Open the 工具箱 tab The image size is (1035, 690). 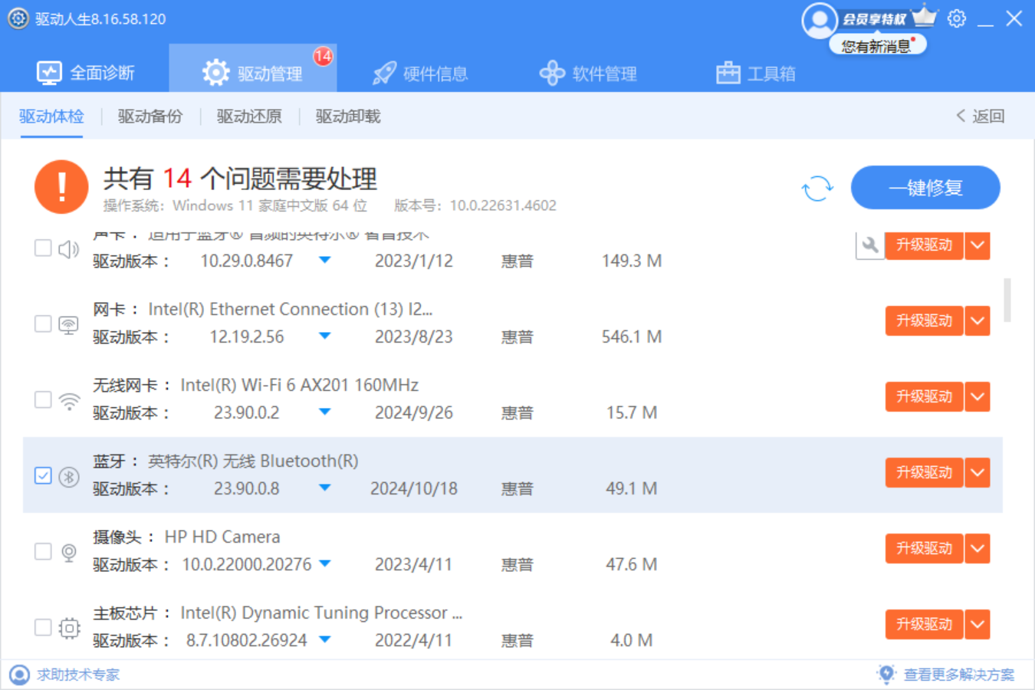coord(756,73)
